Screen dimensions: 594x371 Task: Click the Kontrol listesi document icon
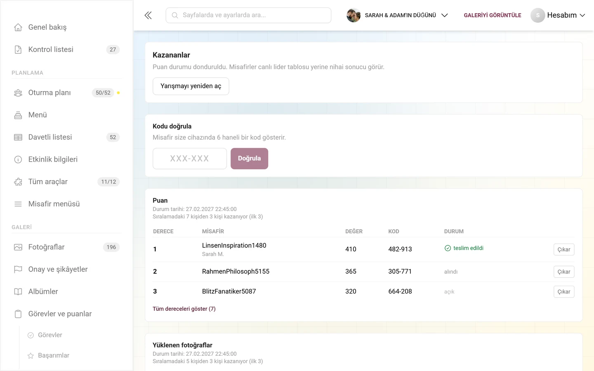pyautogui.click(x=18, y=49)
